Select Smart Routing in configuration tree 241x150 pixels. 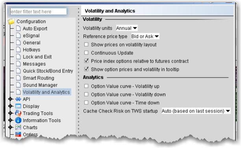pos(39,78)
